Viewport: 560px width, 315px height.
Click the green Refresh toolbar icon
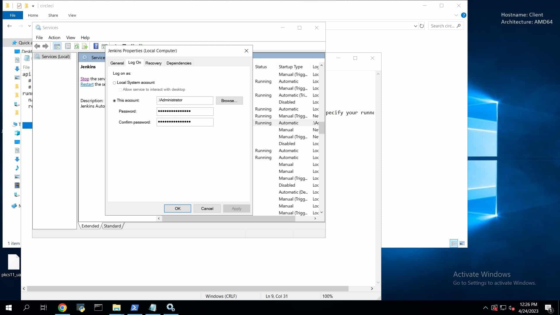pos(76,46)
